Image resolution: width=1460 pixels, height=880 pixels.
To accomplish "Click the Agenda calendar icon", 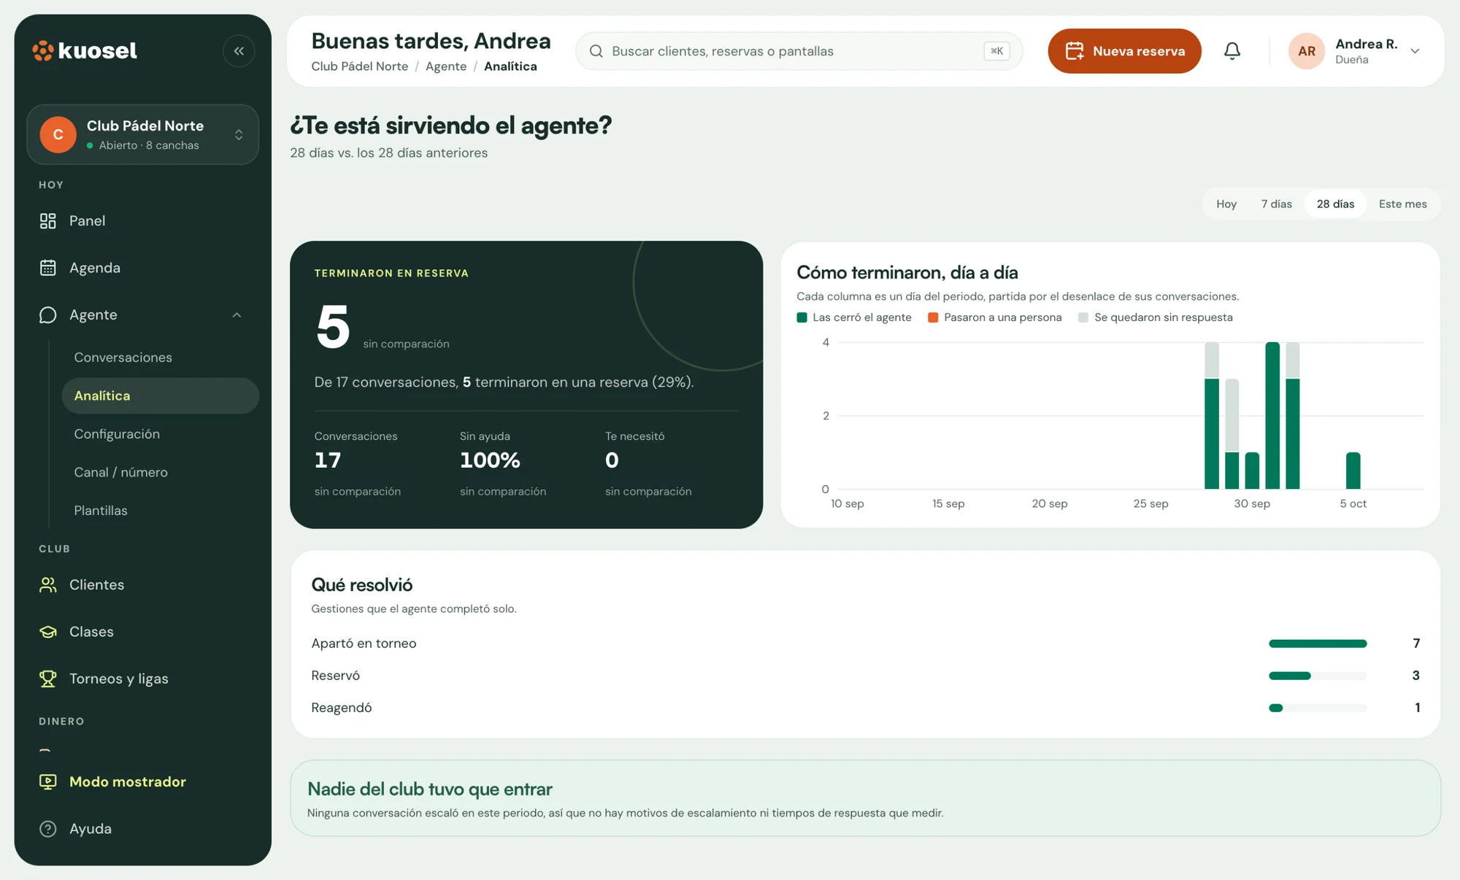I will (48, 268).
